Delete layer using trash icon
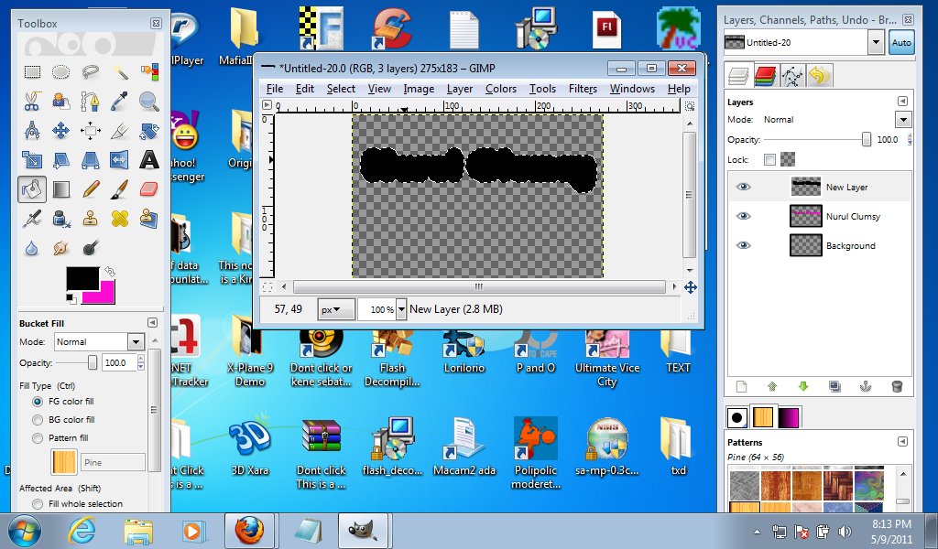 (897, 386)
